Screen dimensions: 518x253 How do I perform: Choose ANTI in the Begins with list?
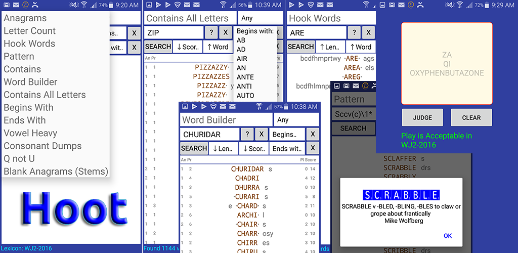[x=244, y=87]
